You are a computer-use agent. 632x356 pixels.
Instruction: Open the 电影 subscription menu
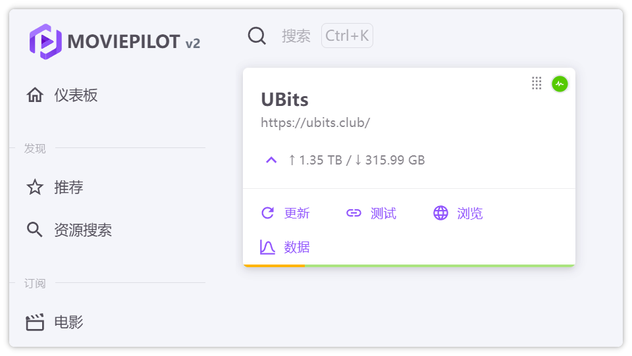pyautogui.click(x=68, y=322)
